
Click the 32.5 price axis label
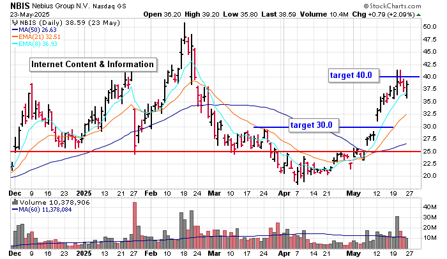pos(430,114)
